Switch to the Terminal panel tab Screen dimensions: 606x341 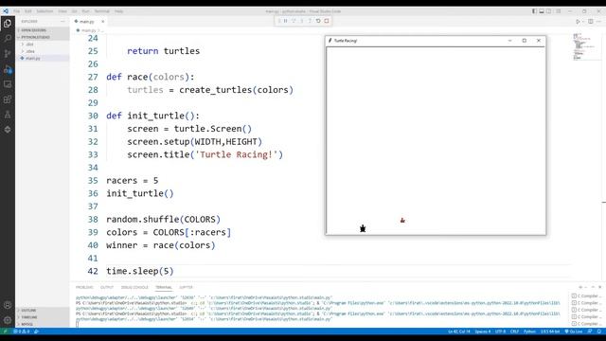(164, 287)
